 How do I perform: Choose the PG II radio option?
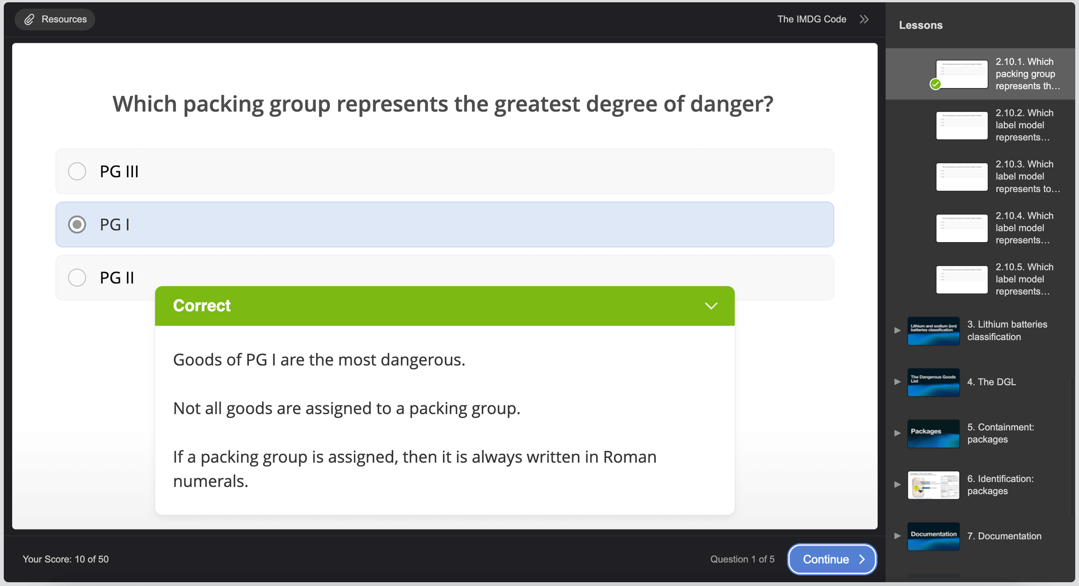pos(77,277)
